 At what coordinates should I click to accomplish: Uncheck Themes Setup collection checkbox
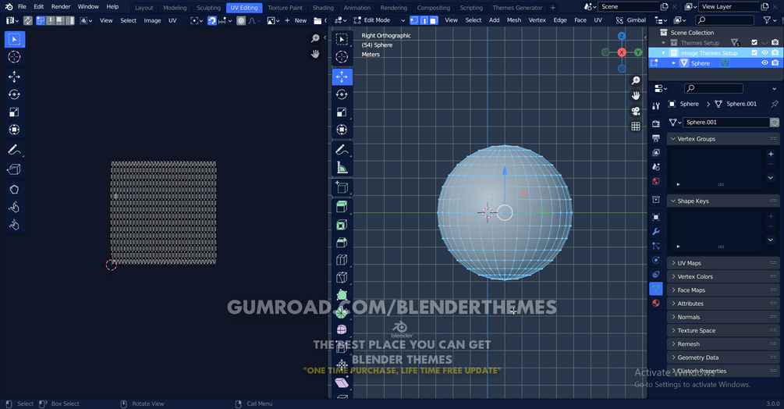point(754,42)
